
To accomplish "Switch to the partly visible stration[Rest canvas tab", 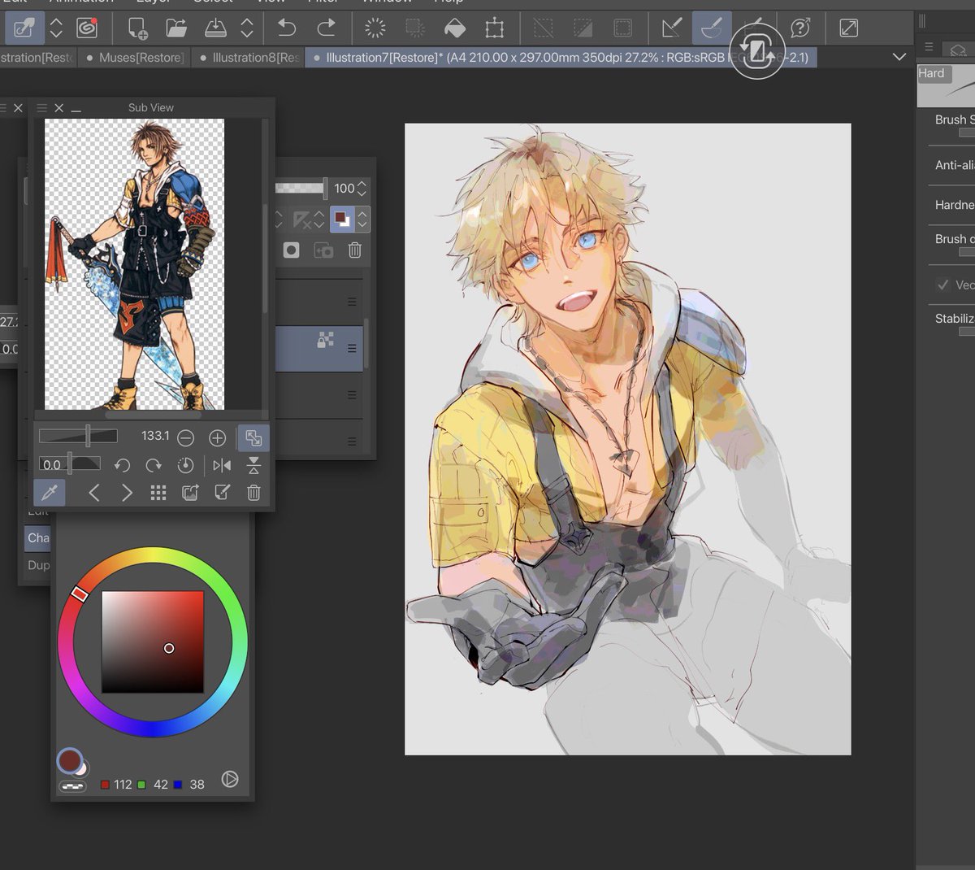I will point(37,58).
